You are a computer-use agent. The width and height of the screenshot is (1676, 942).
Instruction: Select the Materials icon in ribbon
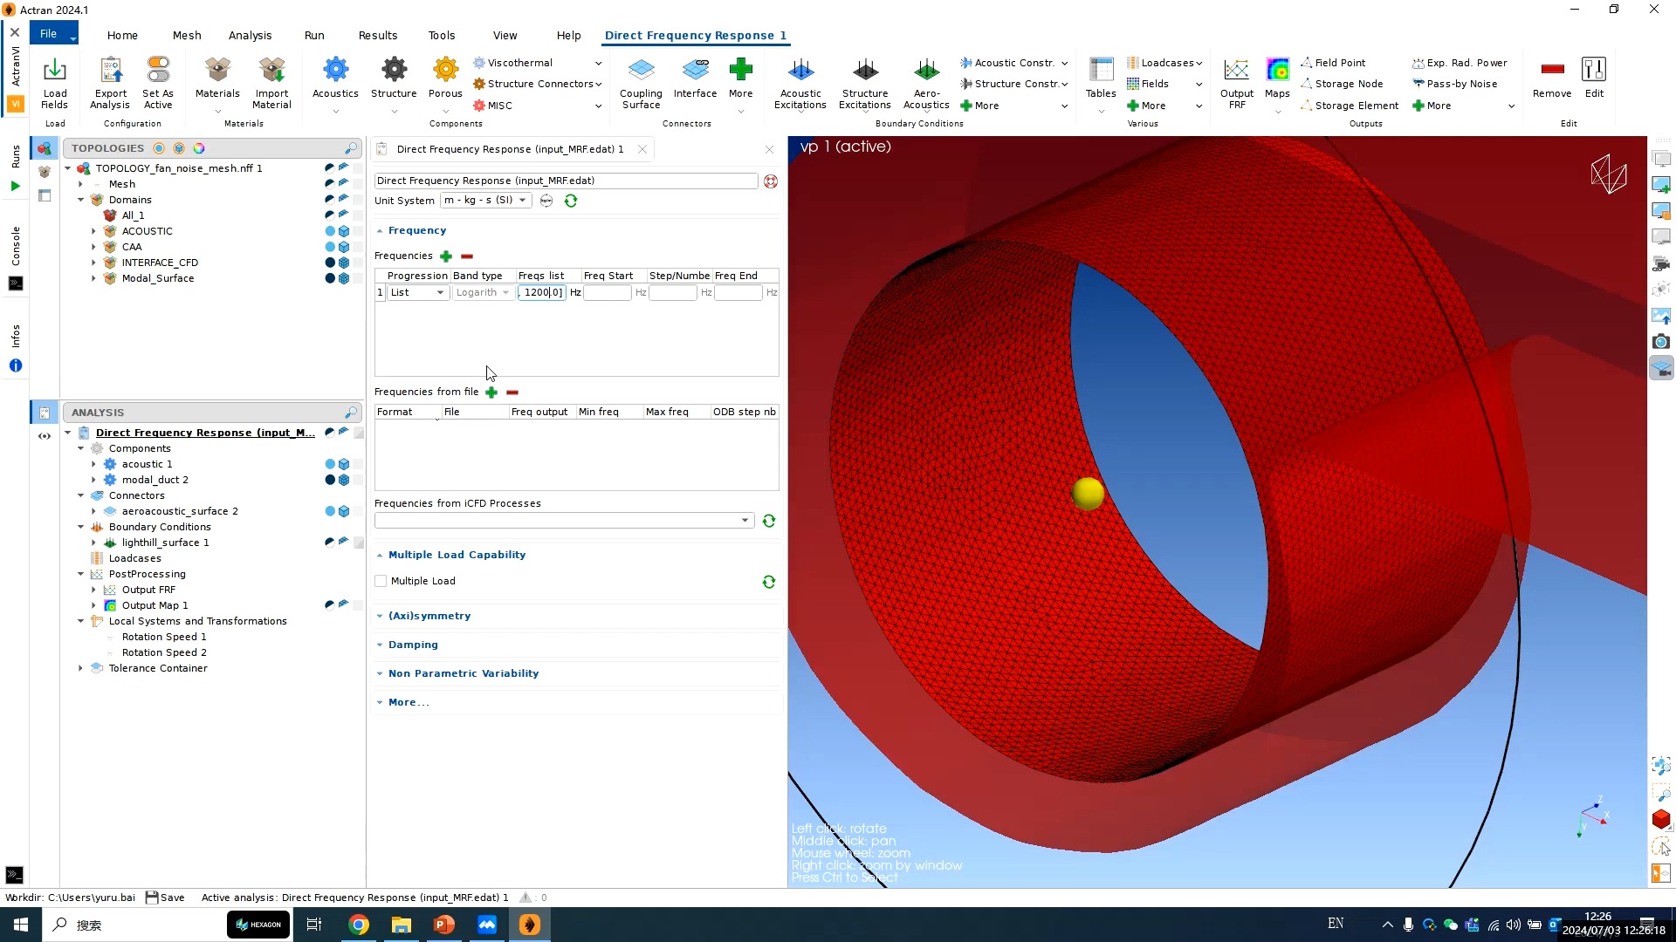217,78
